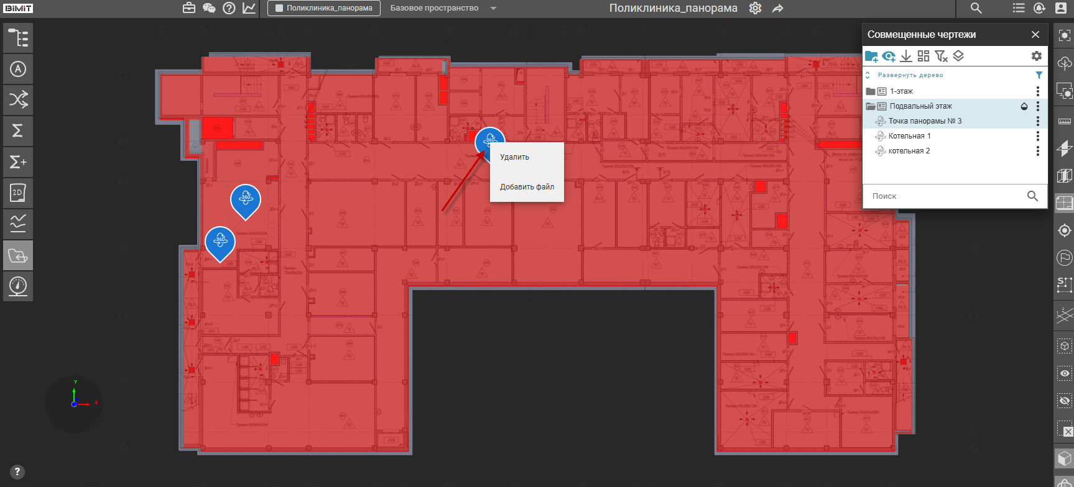Viewport: 1074px width, 487px height.
Task: Click the chat messages icon in top bar
Action: [x=209, y=8]
